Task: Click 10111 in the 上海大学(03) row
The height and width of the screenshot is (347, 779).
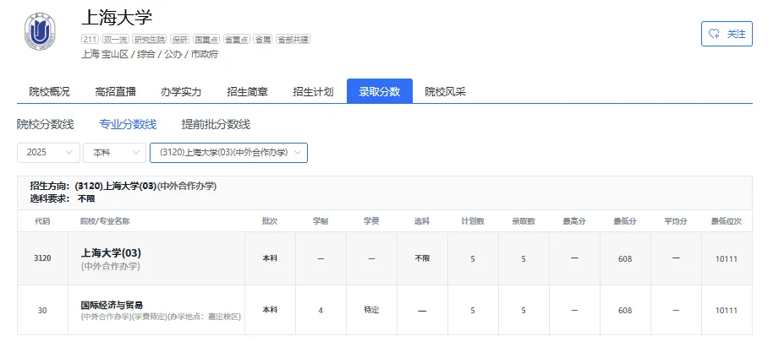Action: [x=727, y=258]
